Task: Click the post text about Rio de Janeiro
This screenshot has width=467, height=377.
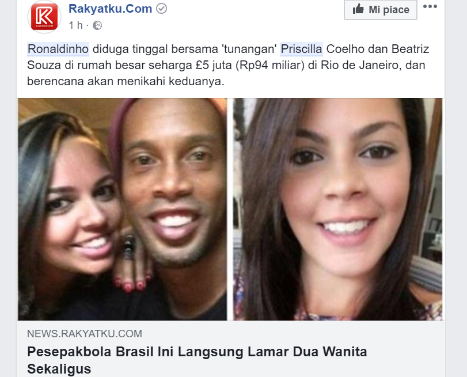Action: (x=226, y=65)
